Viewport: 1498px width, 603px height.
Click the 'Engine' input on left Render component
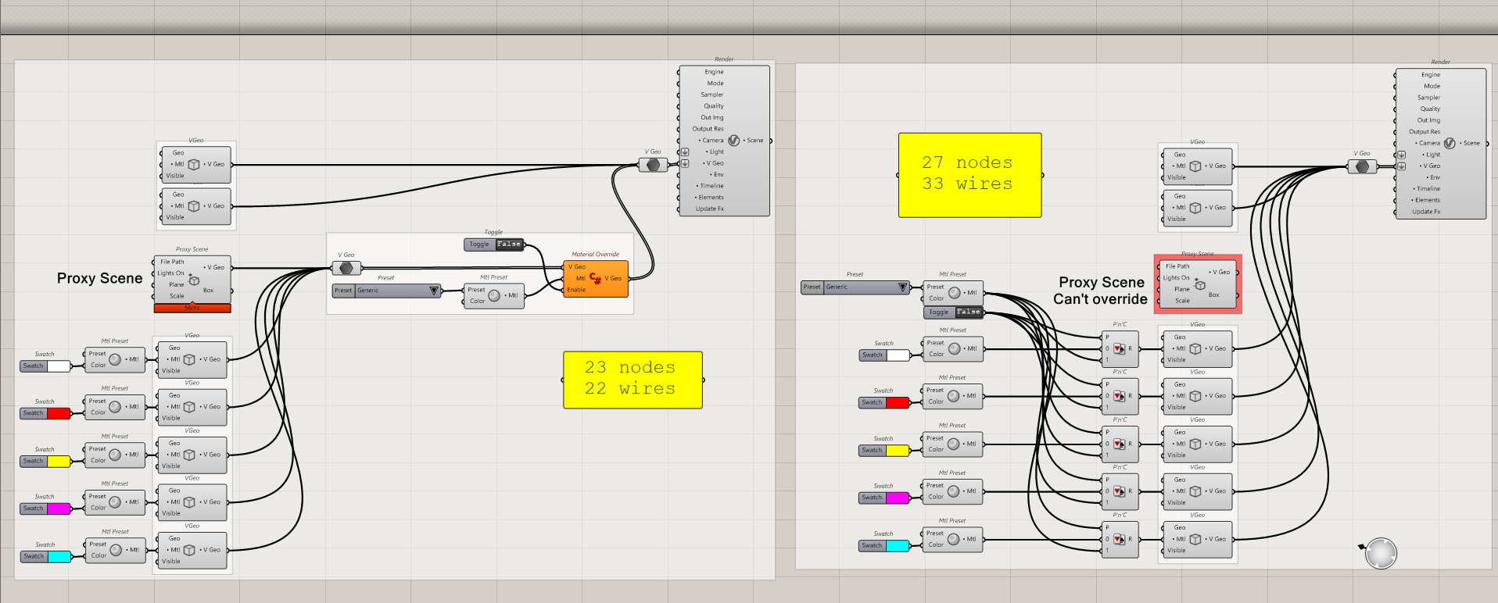point(714,72)
